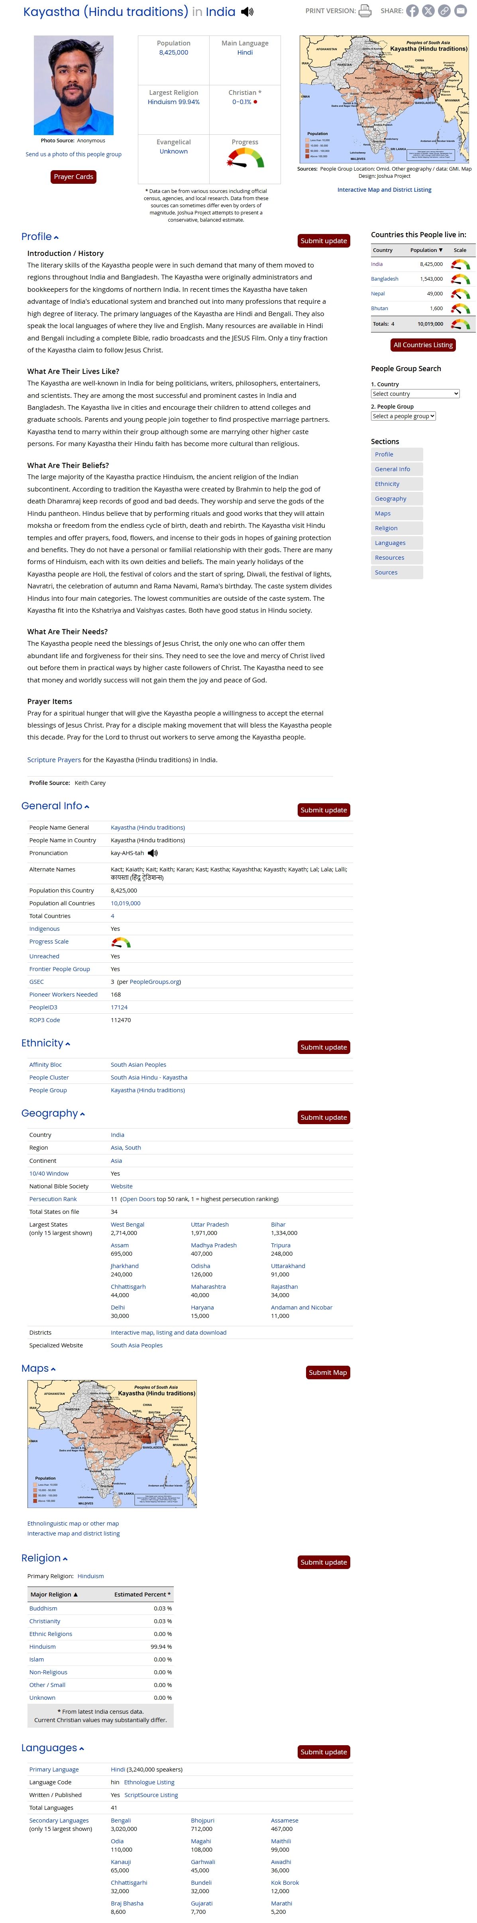Open the Select a people group dropdown
Screen dimensions: 477x1923
[403, 416]
